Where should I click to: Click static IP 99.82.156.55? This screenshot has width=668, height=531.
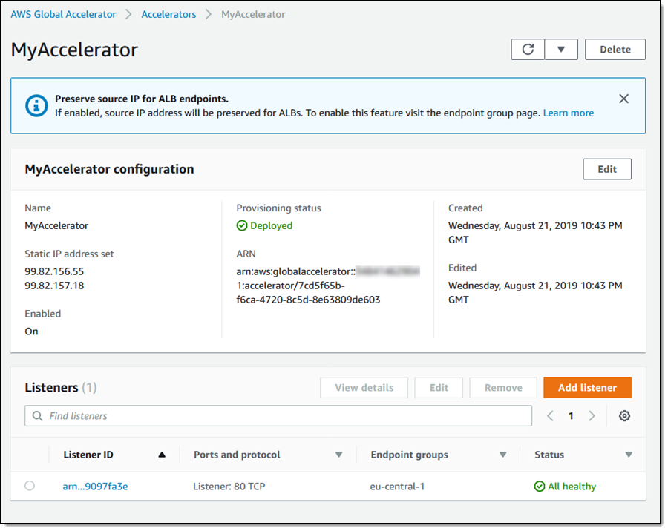click(x=54, y=271)
